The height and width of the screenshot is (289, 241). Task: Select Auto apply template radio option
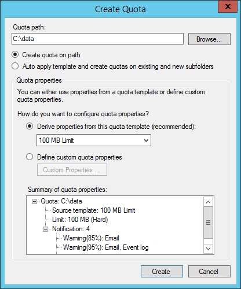(x=15, y=66)
